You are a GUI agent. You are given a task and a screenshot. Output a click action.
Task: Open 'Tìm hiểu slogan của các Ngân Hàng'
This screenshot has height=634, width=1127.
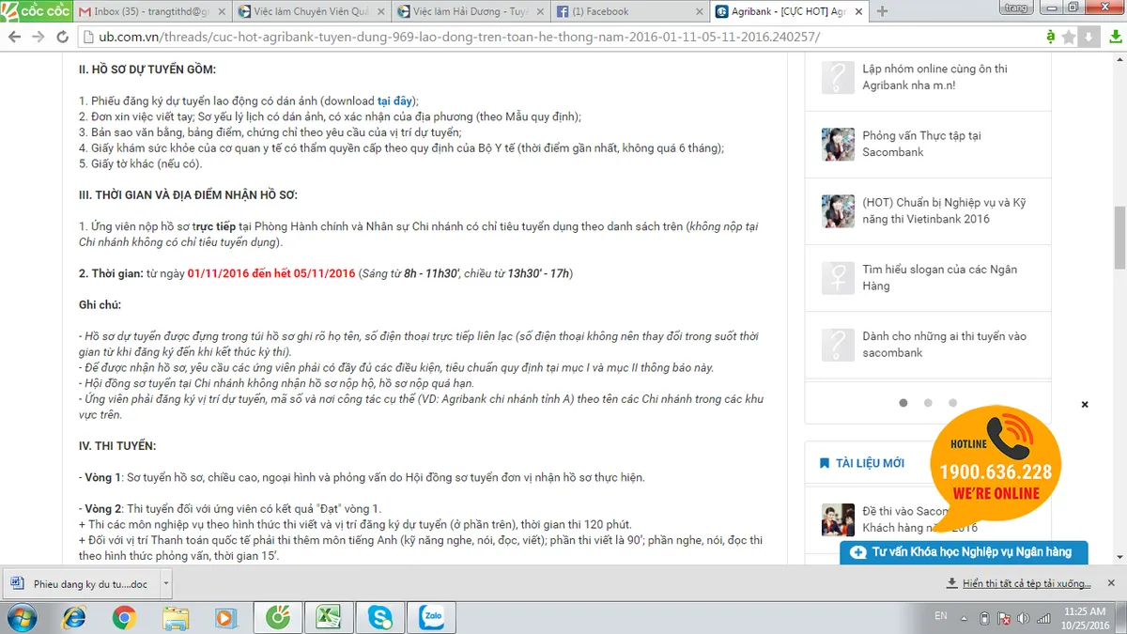coord(940,277)
